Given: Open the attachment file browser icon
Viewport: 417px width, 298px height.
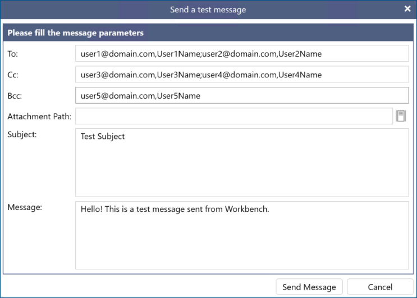Looking at the screenshot, I should [401, 116].
